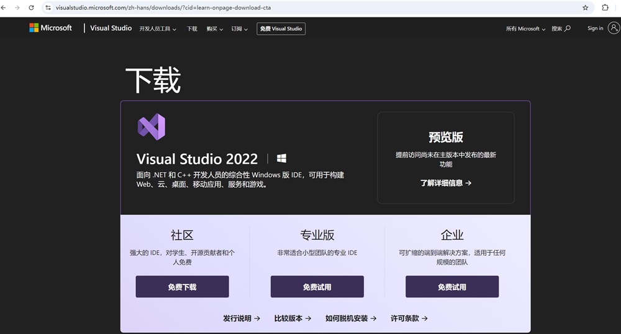Click the Visual Studio purple logo
Viewport: 621px width, 334px height.
pos(152,127)
